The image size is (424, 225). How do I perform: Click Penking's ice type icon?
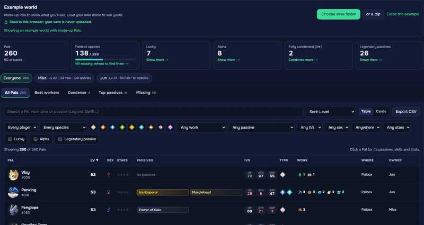pos(289,192)
